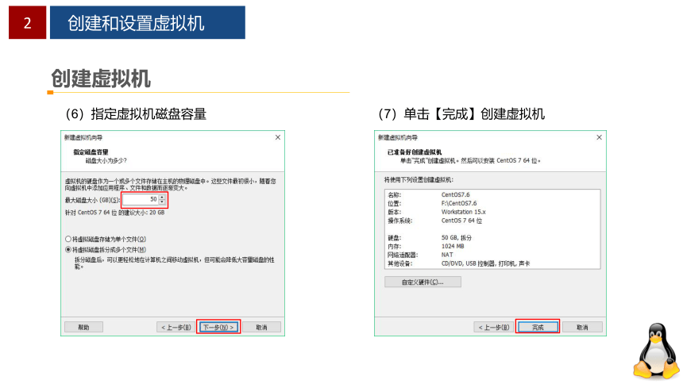Click summary value 'Workstation 15.x'
Viewport: 683px width, 384px height.
click(x=464, y=212)
